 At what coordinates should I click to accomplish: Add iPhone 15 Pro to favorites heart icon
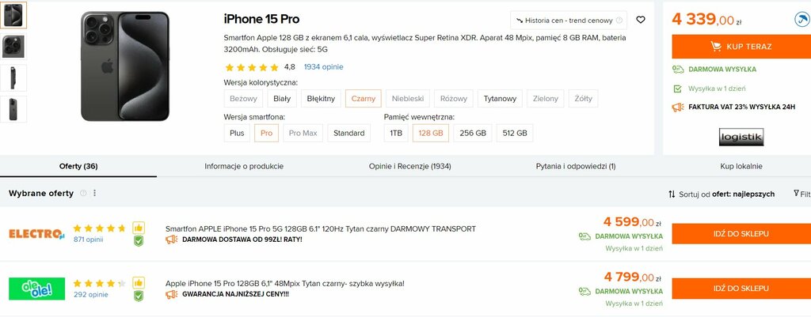pos(640,20)
